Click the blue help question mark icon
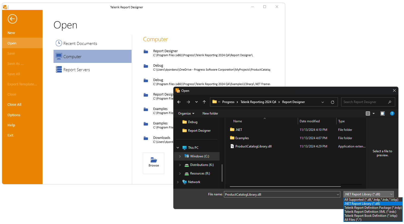 392,113
